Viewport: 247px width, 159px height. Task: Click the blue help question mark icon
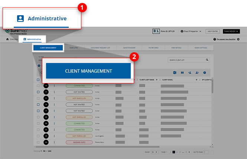coord(205,73)
